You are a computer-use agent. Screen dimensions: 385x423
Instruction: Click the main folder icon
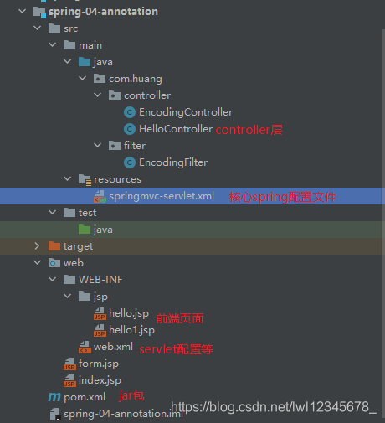(69, 45)
